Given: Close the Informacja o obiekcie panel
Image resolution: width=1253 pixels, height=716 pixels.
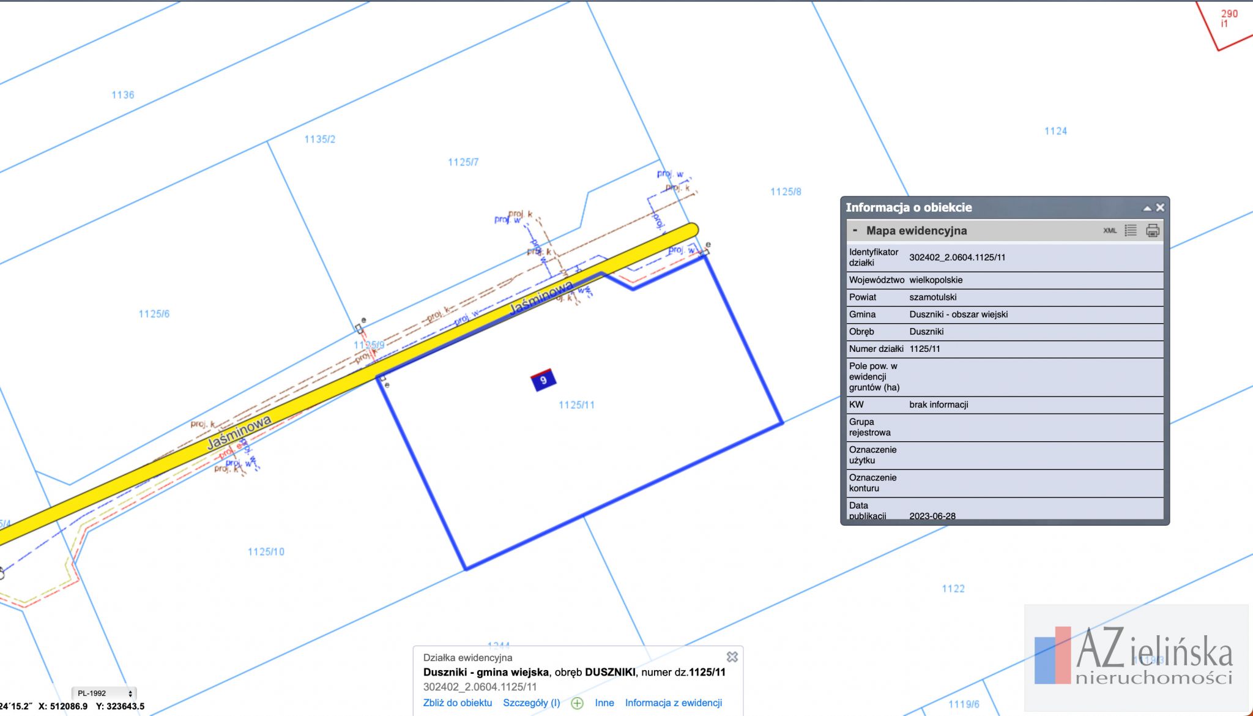Looking at the screenshot, I should tap(1160, 207).
